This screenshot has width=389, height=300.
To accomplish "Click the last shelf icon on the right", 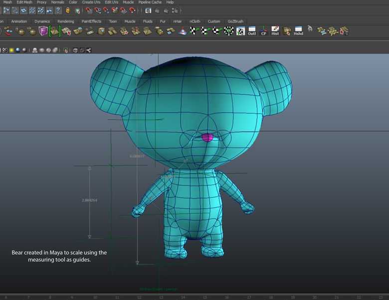I will 344,31.
